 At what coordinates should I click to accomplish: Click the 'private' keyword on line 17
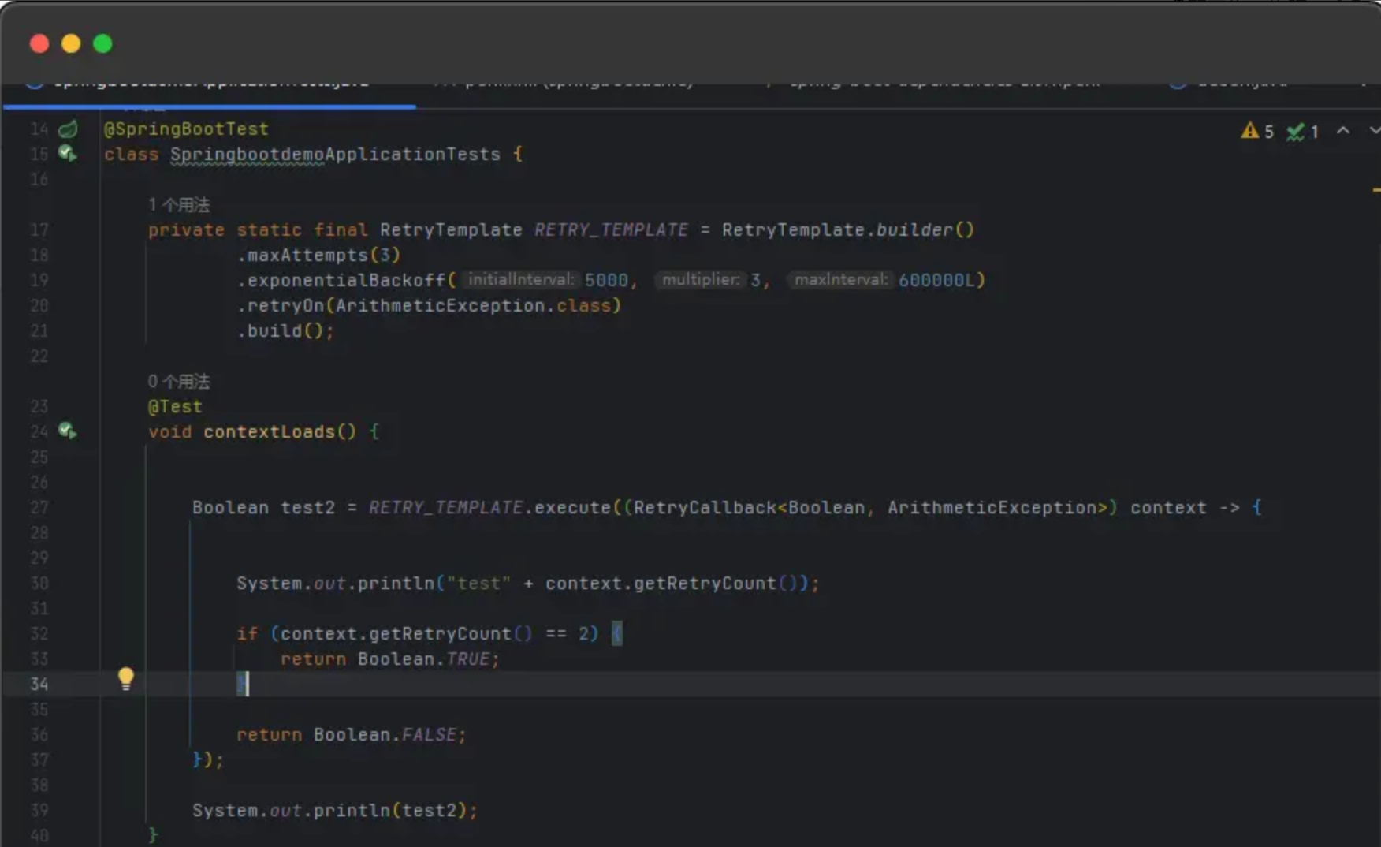(x=186, y=230)
